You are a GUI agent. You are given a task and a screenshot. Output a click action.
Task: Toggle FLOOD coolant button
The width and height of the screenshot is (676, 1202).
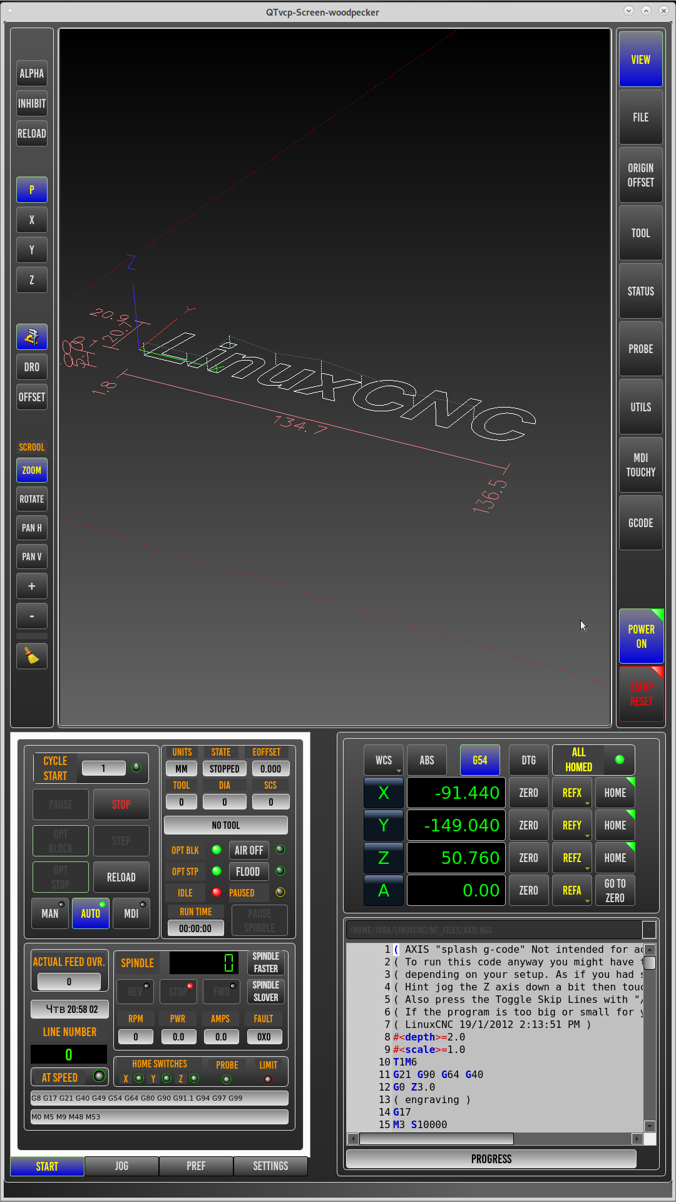(x=249, y=871)
